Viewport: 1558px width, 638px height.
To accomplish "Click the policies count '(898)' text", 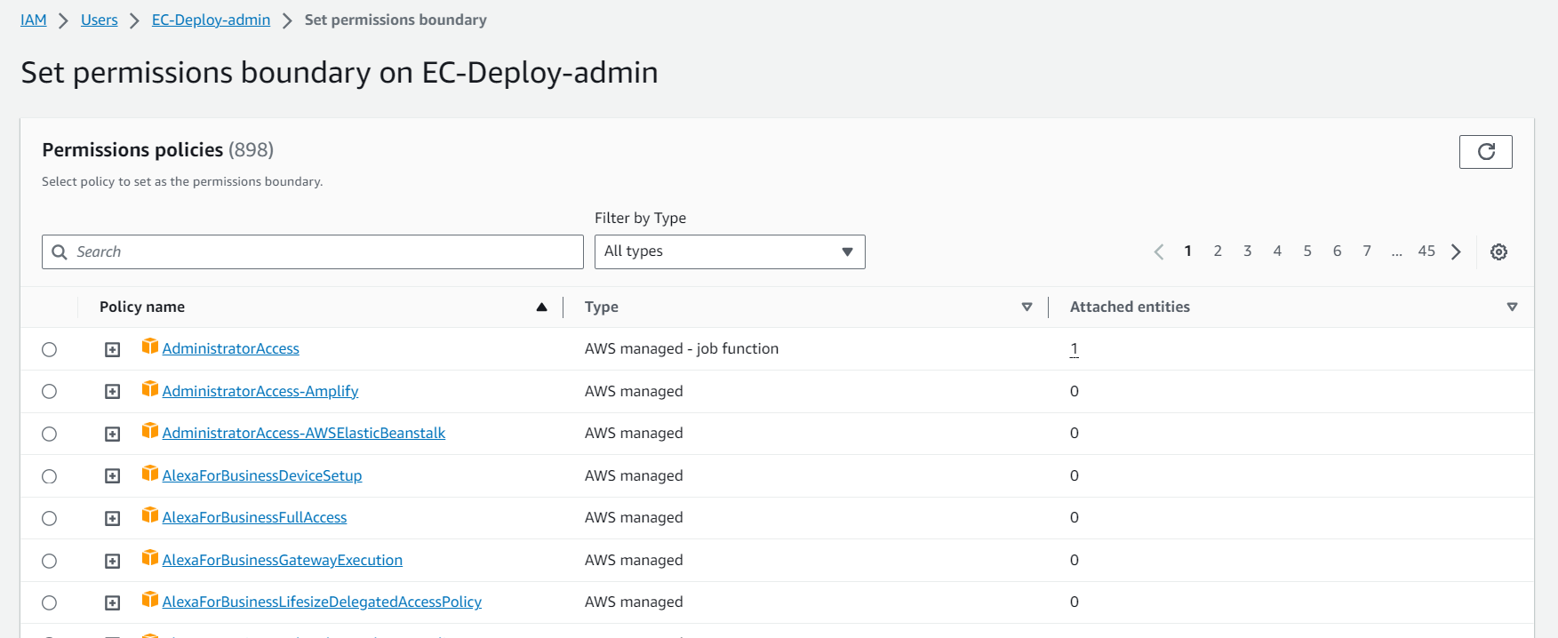I will [x=252, y=149].
